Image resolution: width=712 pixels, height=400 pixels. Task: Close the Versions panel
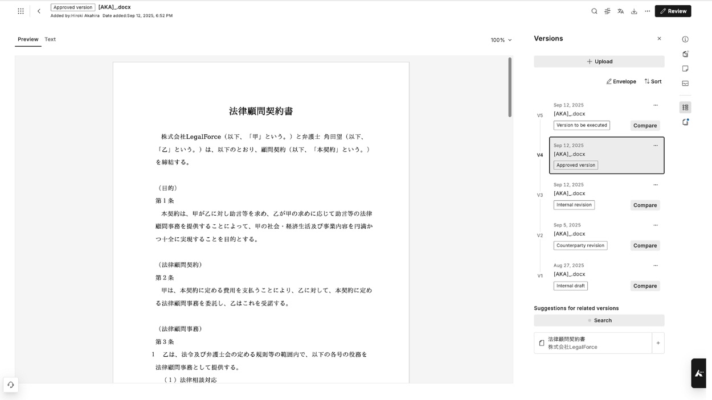[x=659, y=39]
